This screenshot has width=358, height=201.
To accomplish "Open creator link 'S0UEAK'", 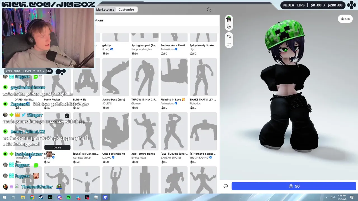I will [x=107, y=104].
